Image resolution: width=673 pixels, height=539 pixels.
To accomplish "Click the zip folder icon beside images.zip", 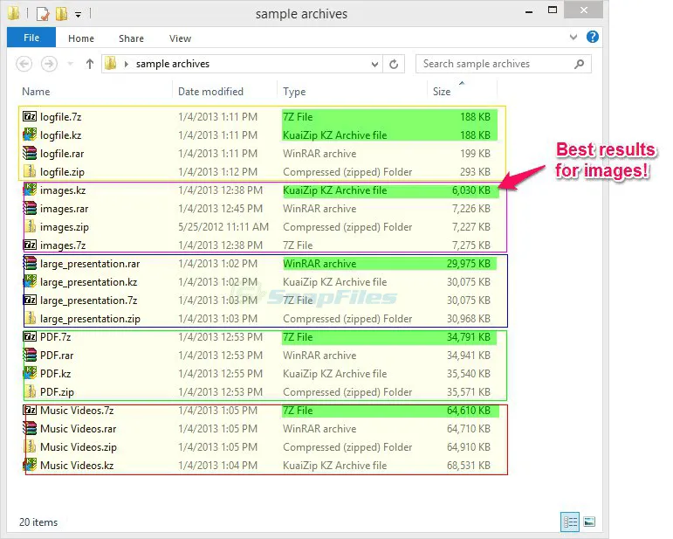I will click(30, 226).
